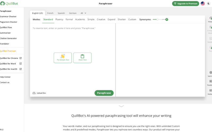This screenshot has width=212, height=132.
Task: Expand the All languages dropdown
Action: click(83, 13)
